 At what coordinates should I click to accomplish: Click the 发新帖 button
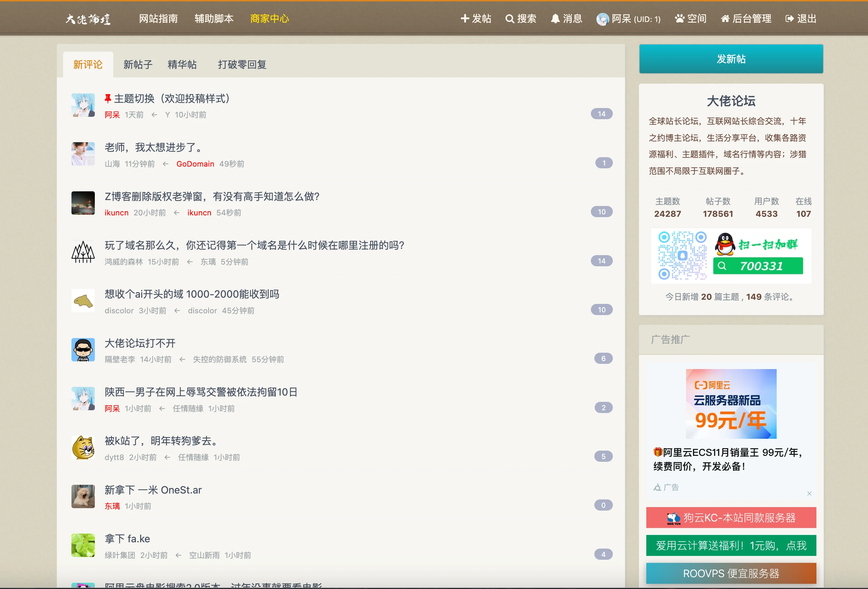[731, 59]
